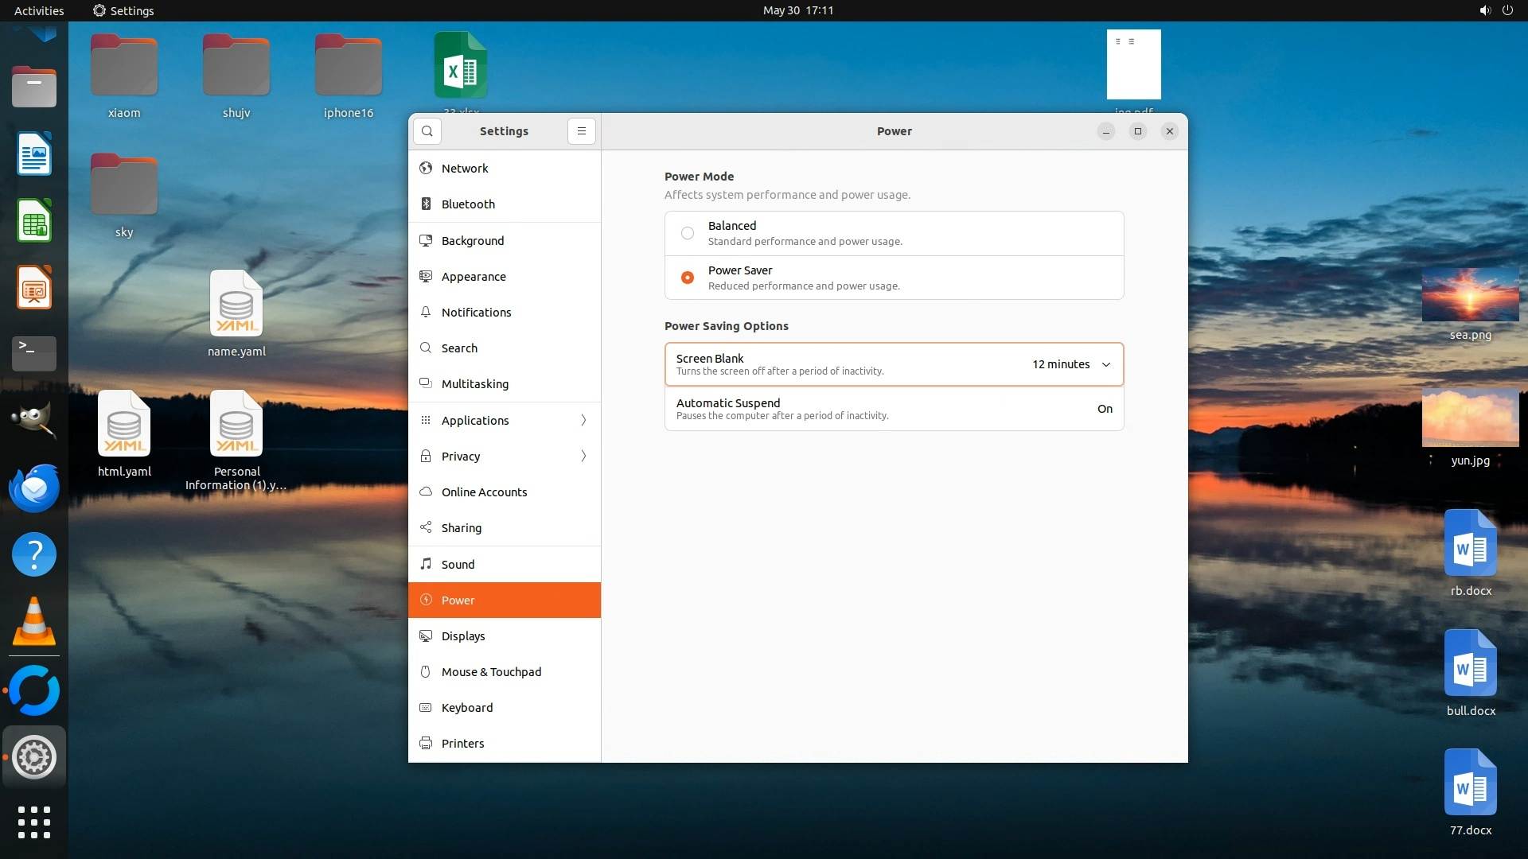The height and width of the screenshot is (859, 1528).
Task: Click the search icon in Settings header
Action: [427, 131]
